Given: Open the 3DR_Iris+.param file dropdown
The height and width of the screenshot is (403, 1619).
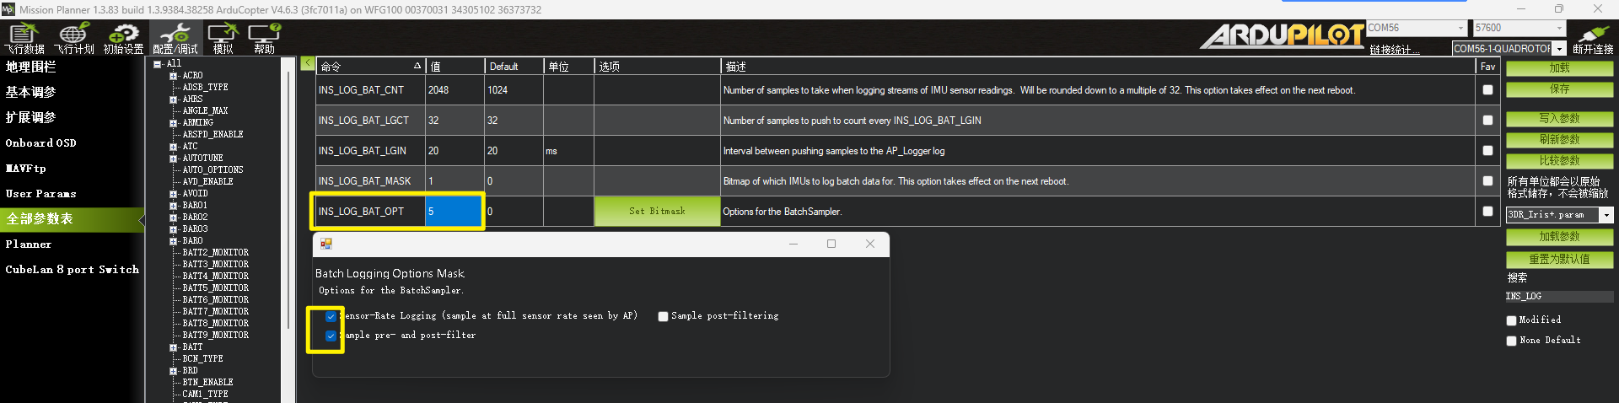Looking at the screenshot, I should (x=1606, y=215).
